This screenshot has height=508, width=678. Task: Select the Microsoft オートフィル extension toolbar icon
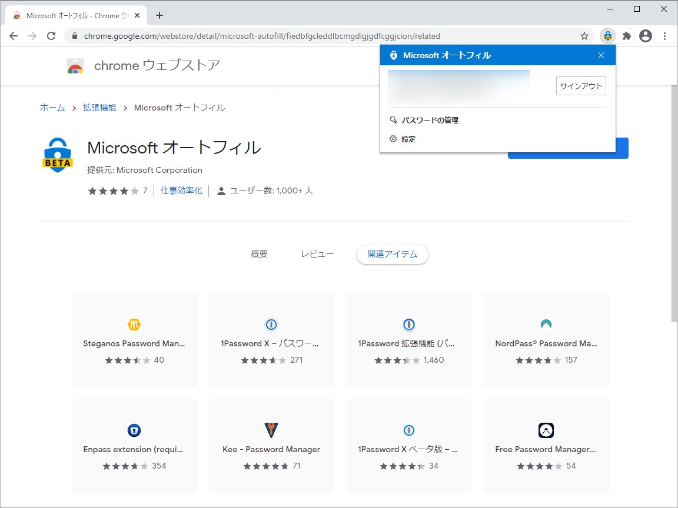607,36
